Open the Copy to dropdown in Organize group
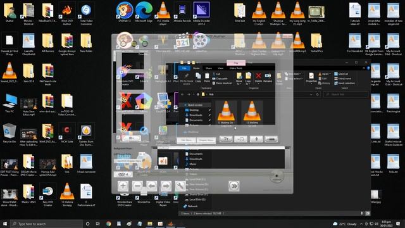405x228 pixels. coord(248,79)
